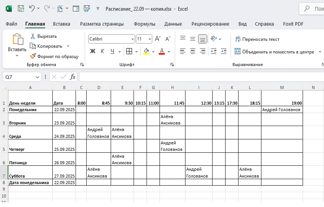Open quick access paste options arrow

[67, 8]
